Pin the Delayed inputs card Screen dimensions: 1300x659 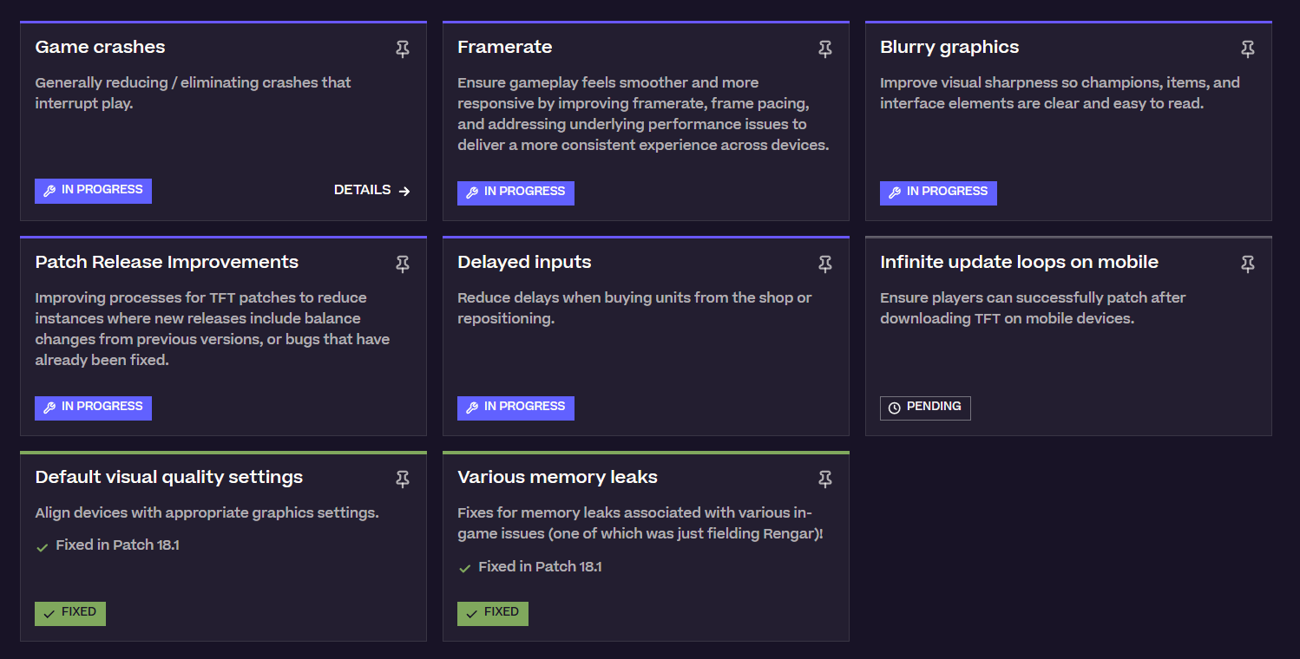825,264
